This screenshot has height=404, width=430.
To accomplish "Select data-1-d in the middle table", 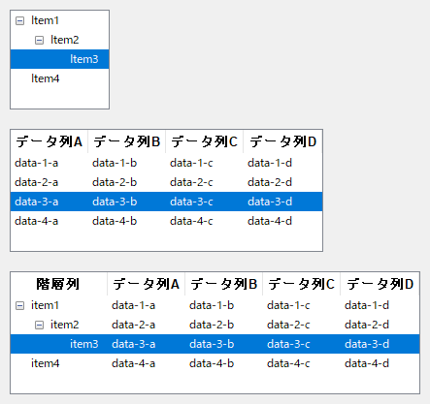I will [270, 163].
